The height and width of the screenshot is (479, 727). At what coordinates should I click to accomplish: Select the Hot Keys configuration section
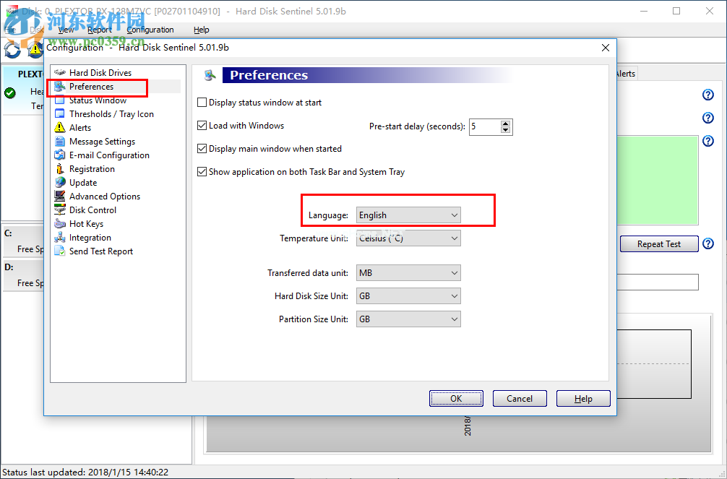(85, 223)
